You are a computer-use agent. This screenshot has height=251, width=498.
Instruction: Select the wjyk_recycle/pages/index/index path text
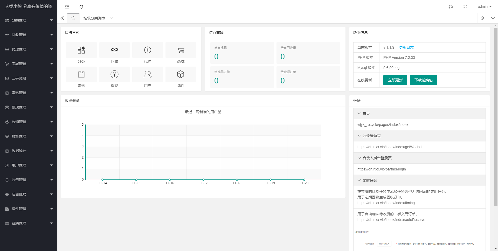tap(383, 125)
